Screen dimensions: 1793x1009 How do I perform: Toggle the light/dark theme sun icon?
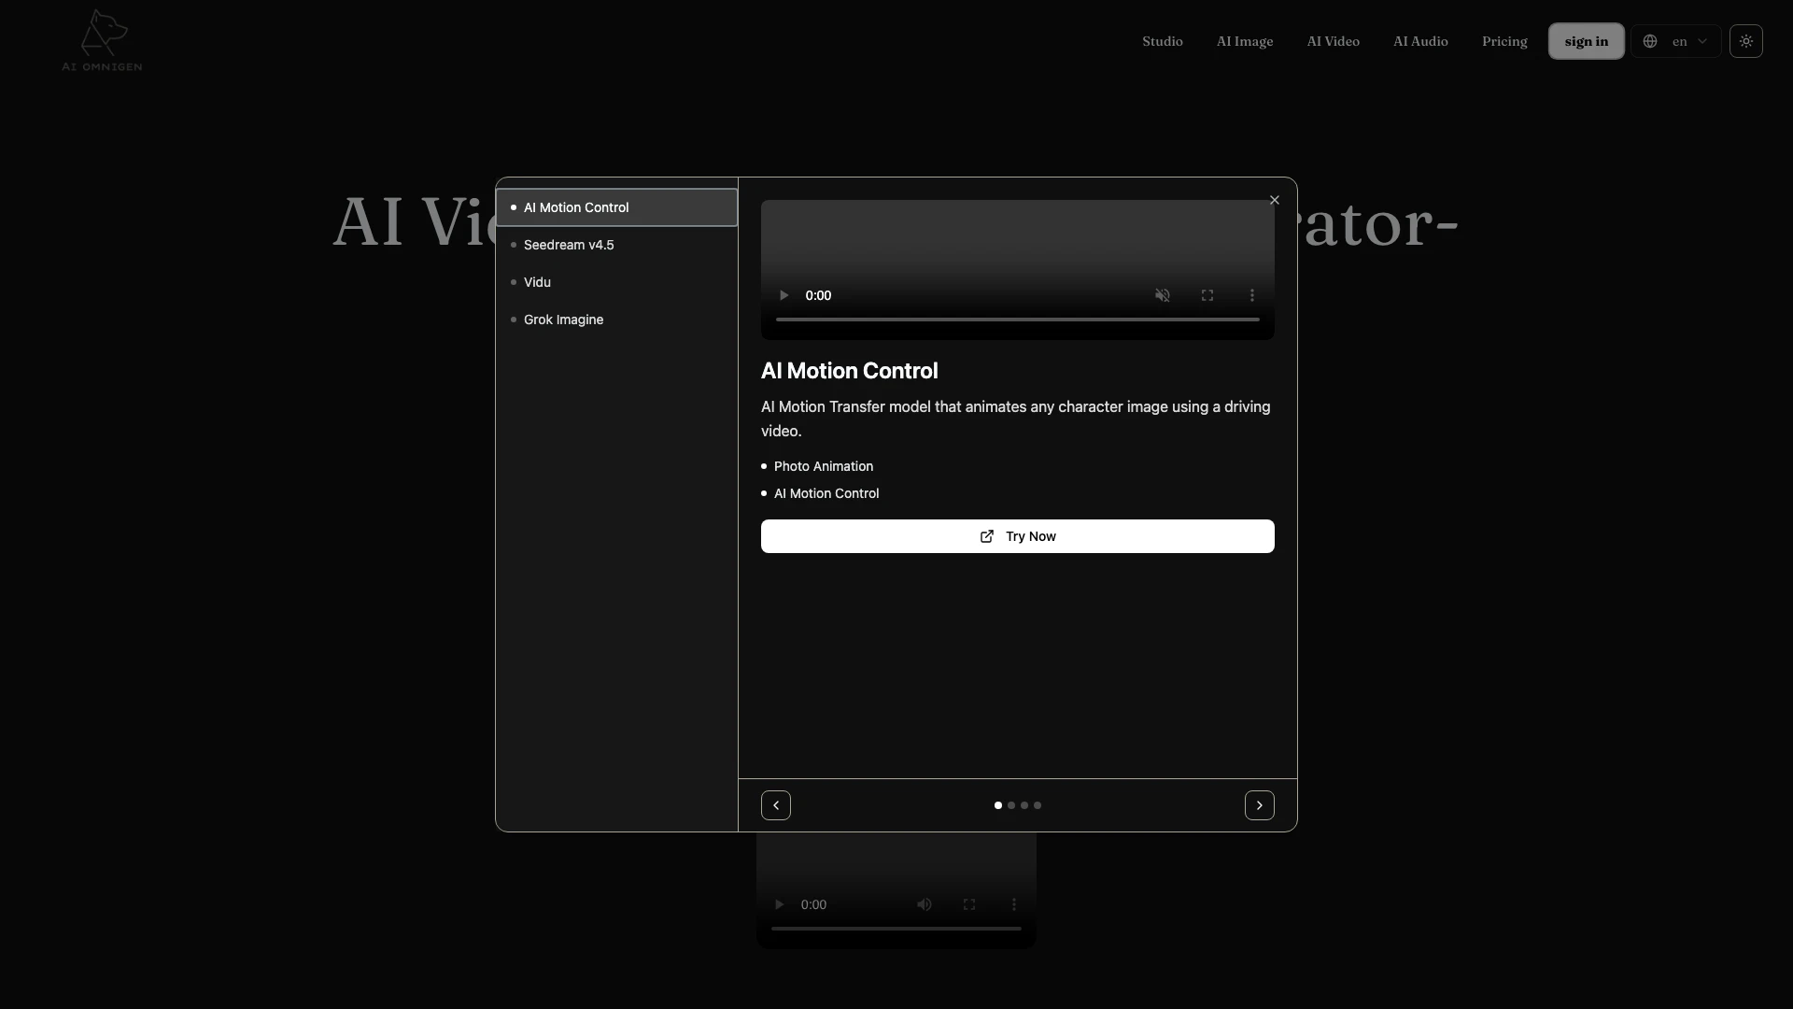coord(1745,41)
